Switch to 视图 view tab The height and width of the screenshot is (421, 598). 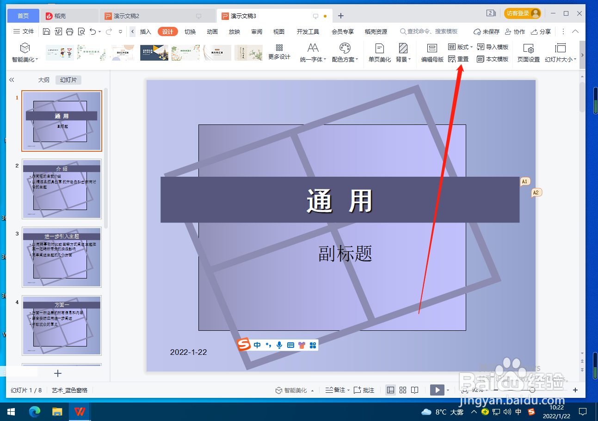(x=279, y=31)
